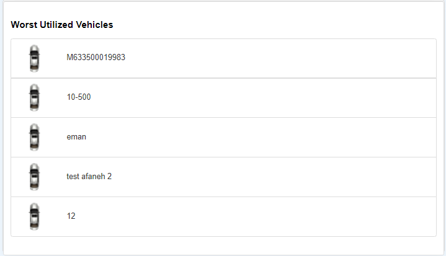Click the far right end of the 10-500 row
The height and width of the screenshot is (256, 446).
pos(427,98)
